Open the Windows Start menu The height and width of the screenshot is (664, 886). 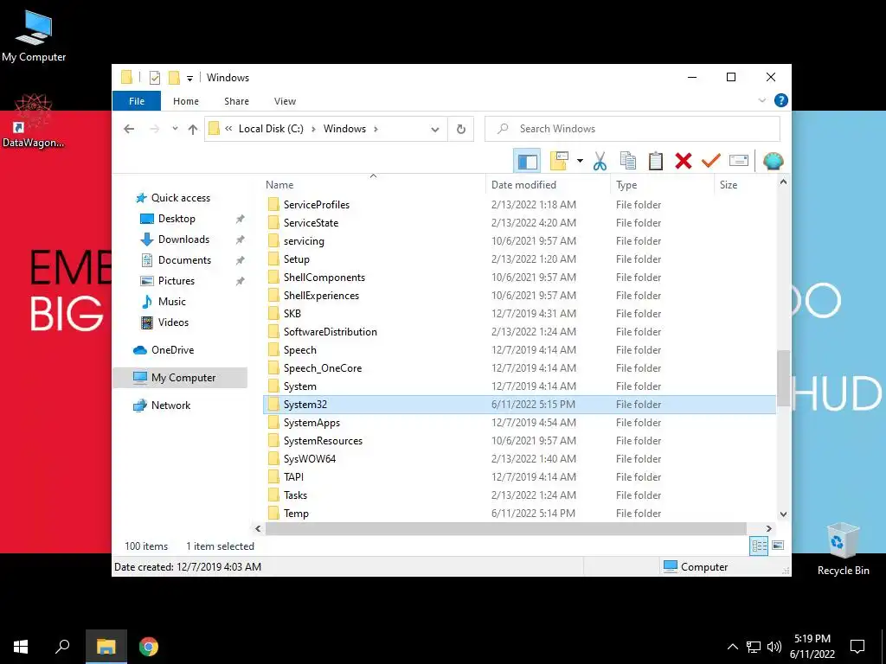click(21, 647)
